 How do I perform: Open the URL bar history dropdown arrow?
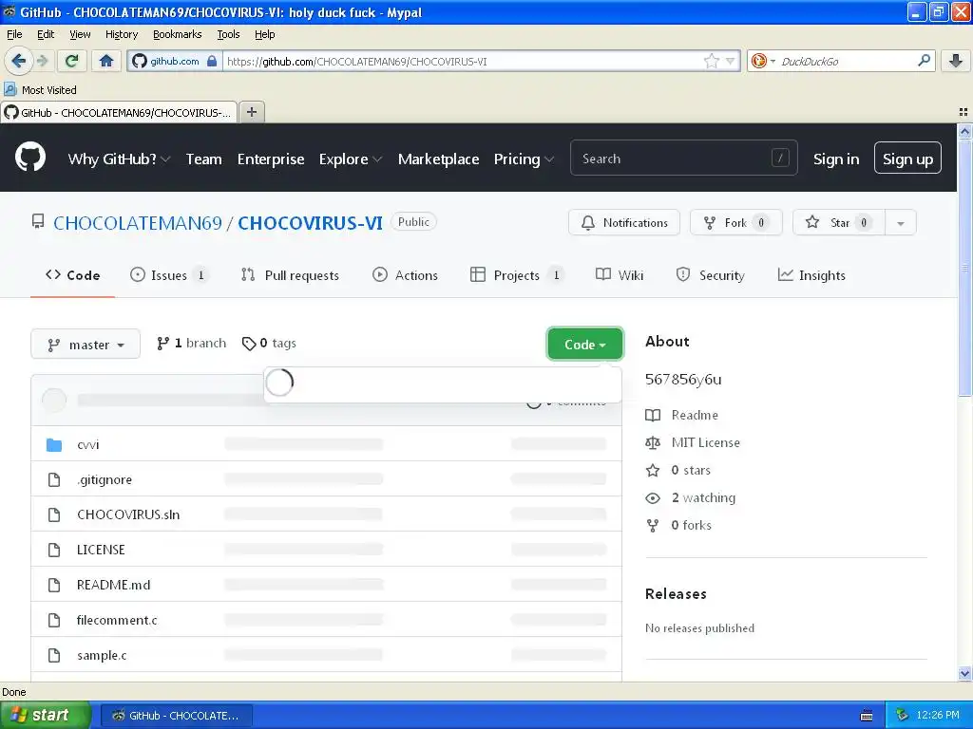point(731,61)
